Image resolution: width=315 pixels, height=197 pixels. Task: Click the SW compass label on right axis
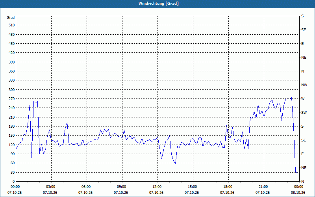point(304,113)
